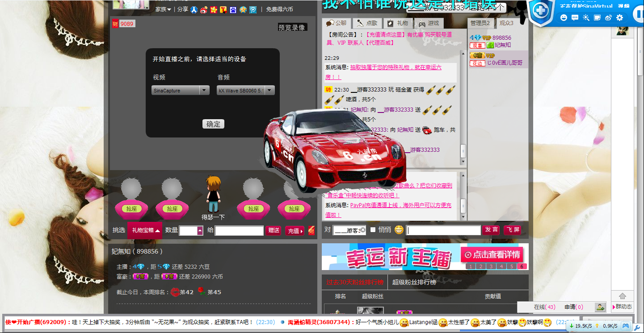Share to Tencent Weibo via the T icon
The height and width of the screenshot is (333, 644).
click(x=223, y=9)
